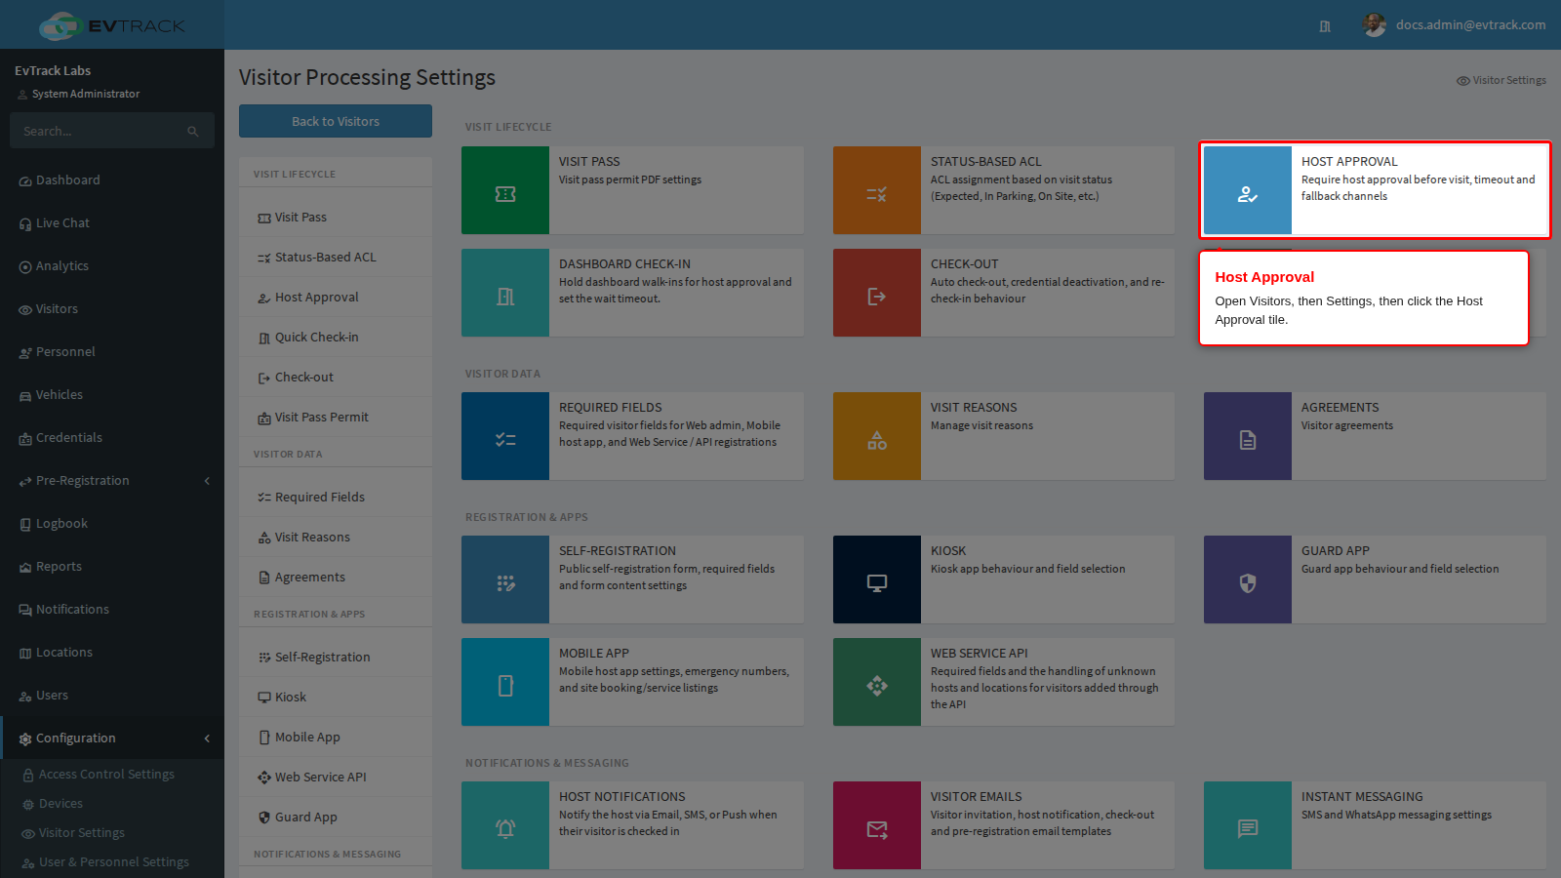Open the Agreements document tile icon
This screenshot has height=878, width=1561.
coord(1248,436)
